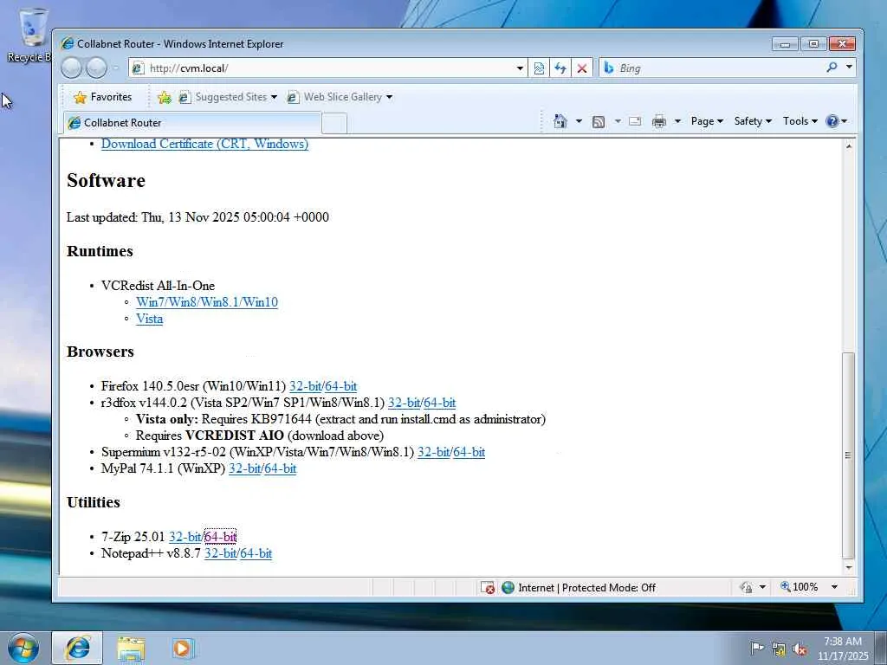Download MyPal 74.1.1 32-bit

coord(244,468)
